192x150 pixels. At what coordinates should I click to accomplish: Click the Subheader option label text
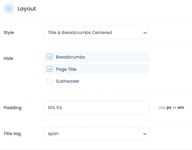point(68,81)
